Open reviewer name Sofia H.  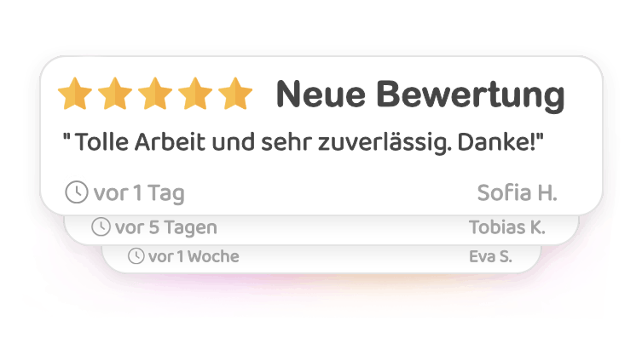518,192
